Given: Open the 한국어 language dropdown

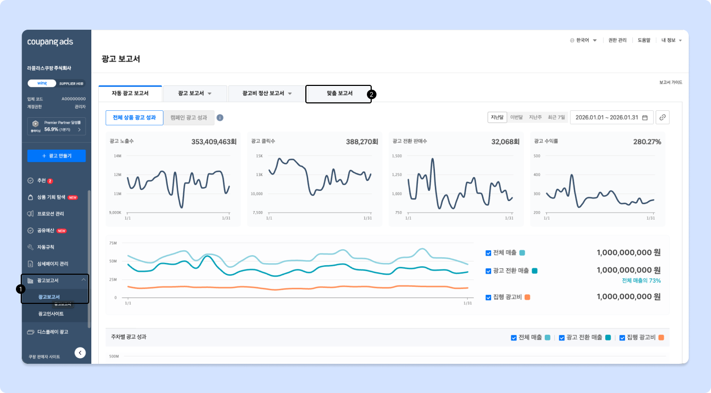Looking at the screenshot, I should tap(583, 40).
